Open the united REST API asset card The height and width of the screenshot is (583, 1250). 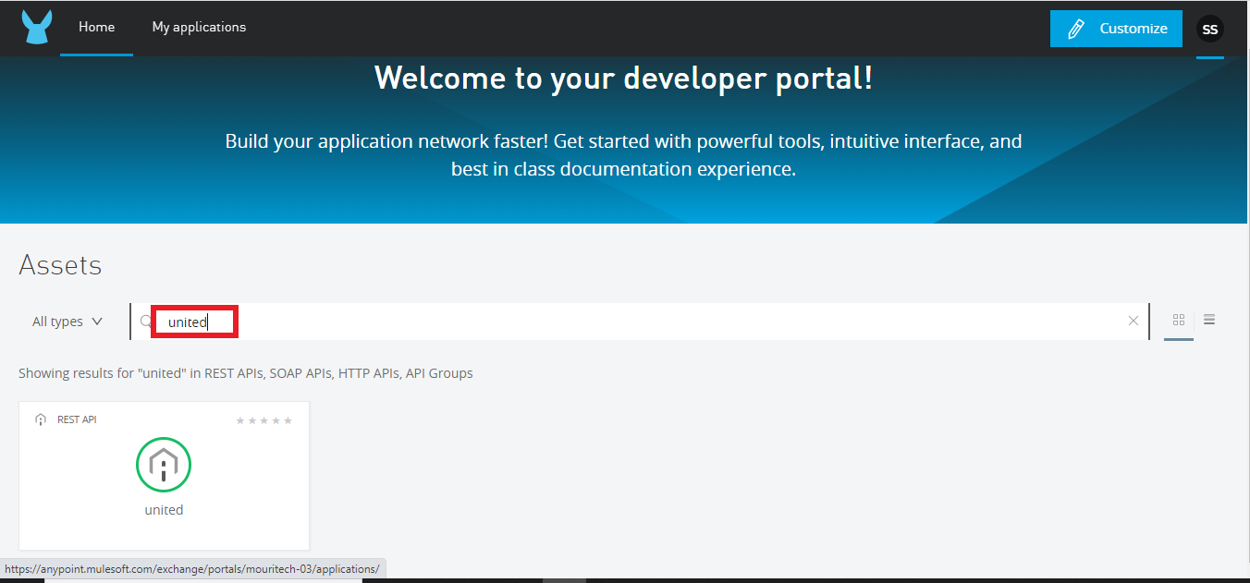[164, 476]
